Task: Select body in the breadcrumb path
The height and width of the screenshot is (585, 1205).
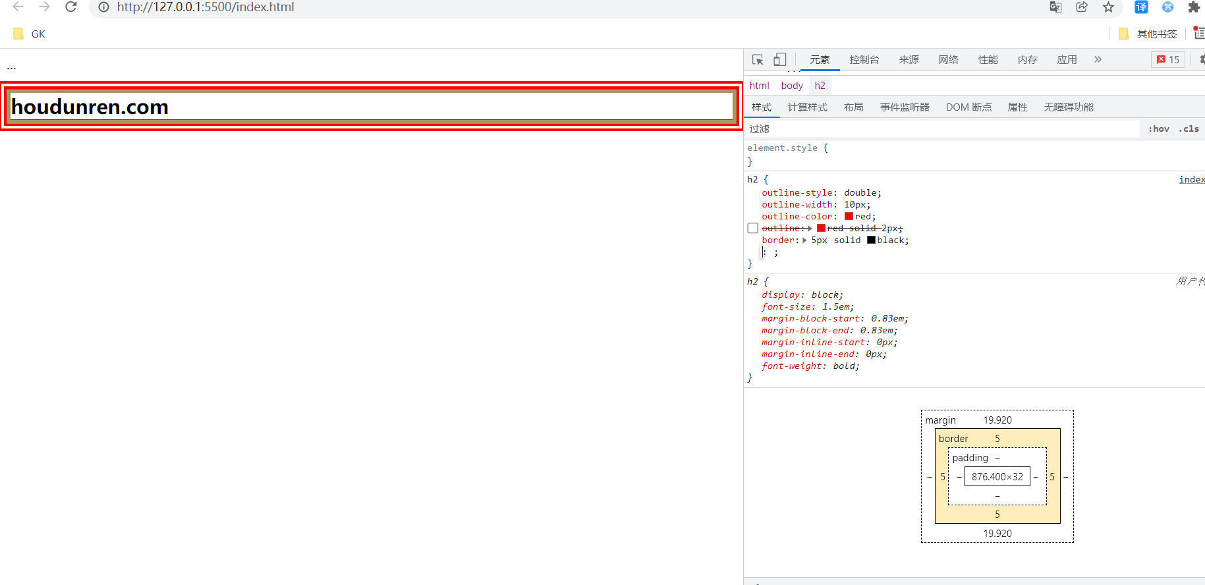Action: [791, 86]
